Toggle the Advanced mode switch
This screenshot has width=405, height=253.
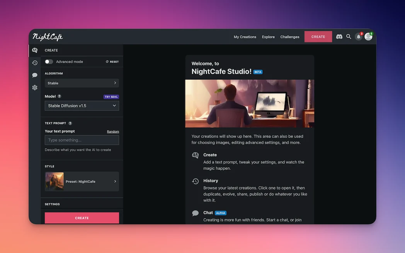49,62
